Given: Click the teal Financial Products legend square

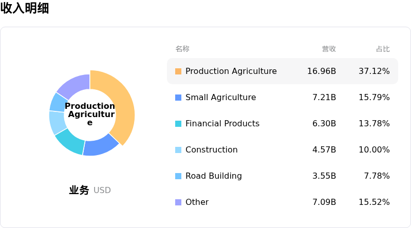Looking at the screenshot, I should pos(178,124).
